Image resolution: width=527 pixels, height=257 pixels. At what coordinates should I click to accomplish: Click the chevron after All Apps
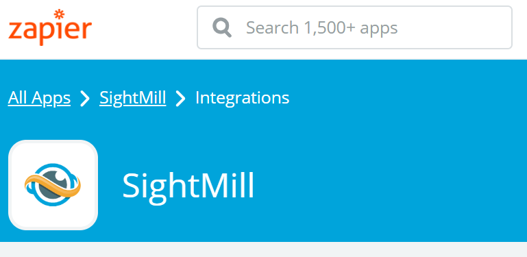click(x=85, y=99)
